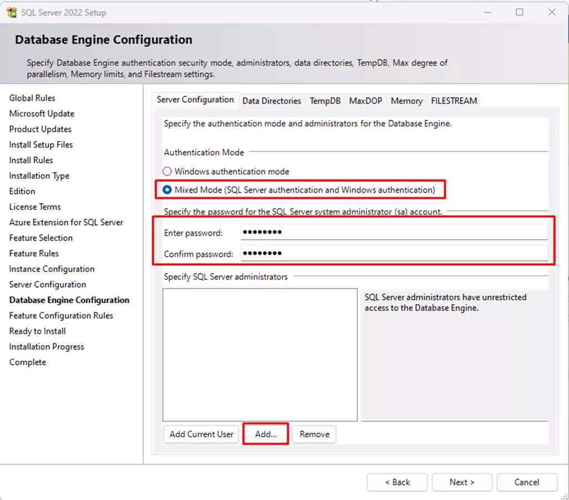Image resolution: width=569 pixels, height=500 pixels.
Task: Click Azure Extension for SQL Server step
Action: click(66, 223)
